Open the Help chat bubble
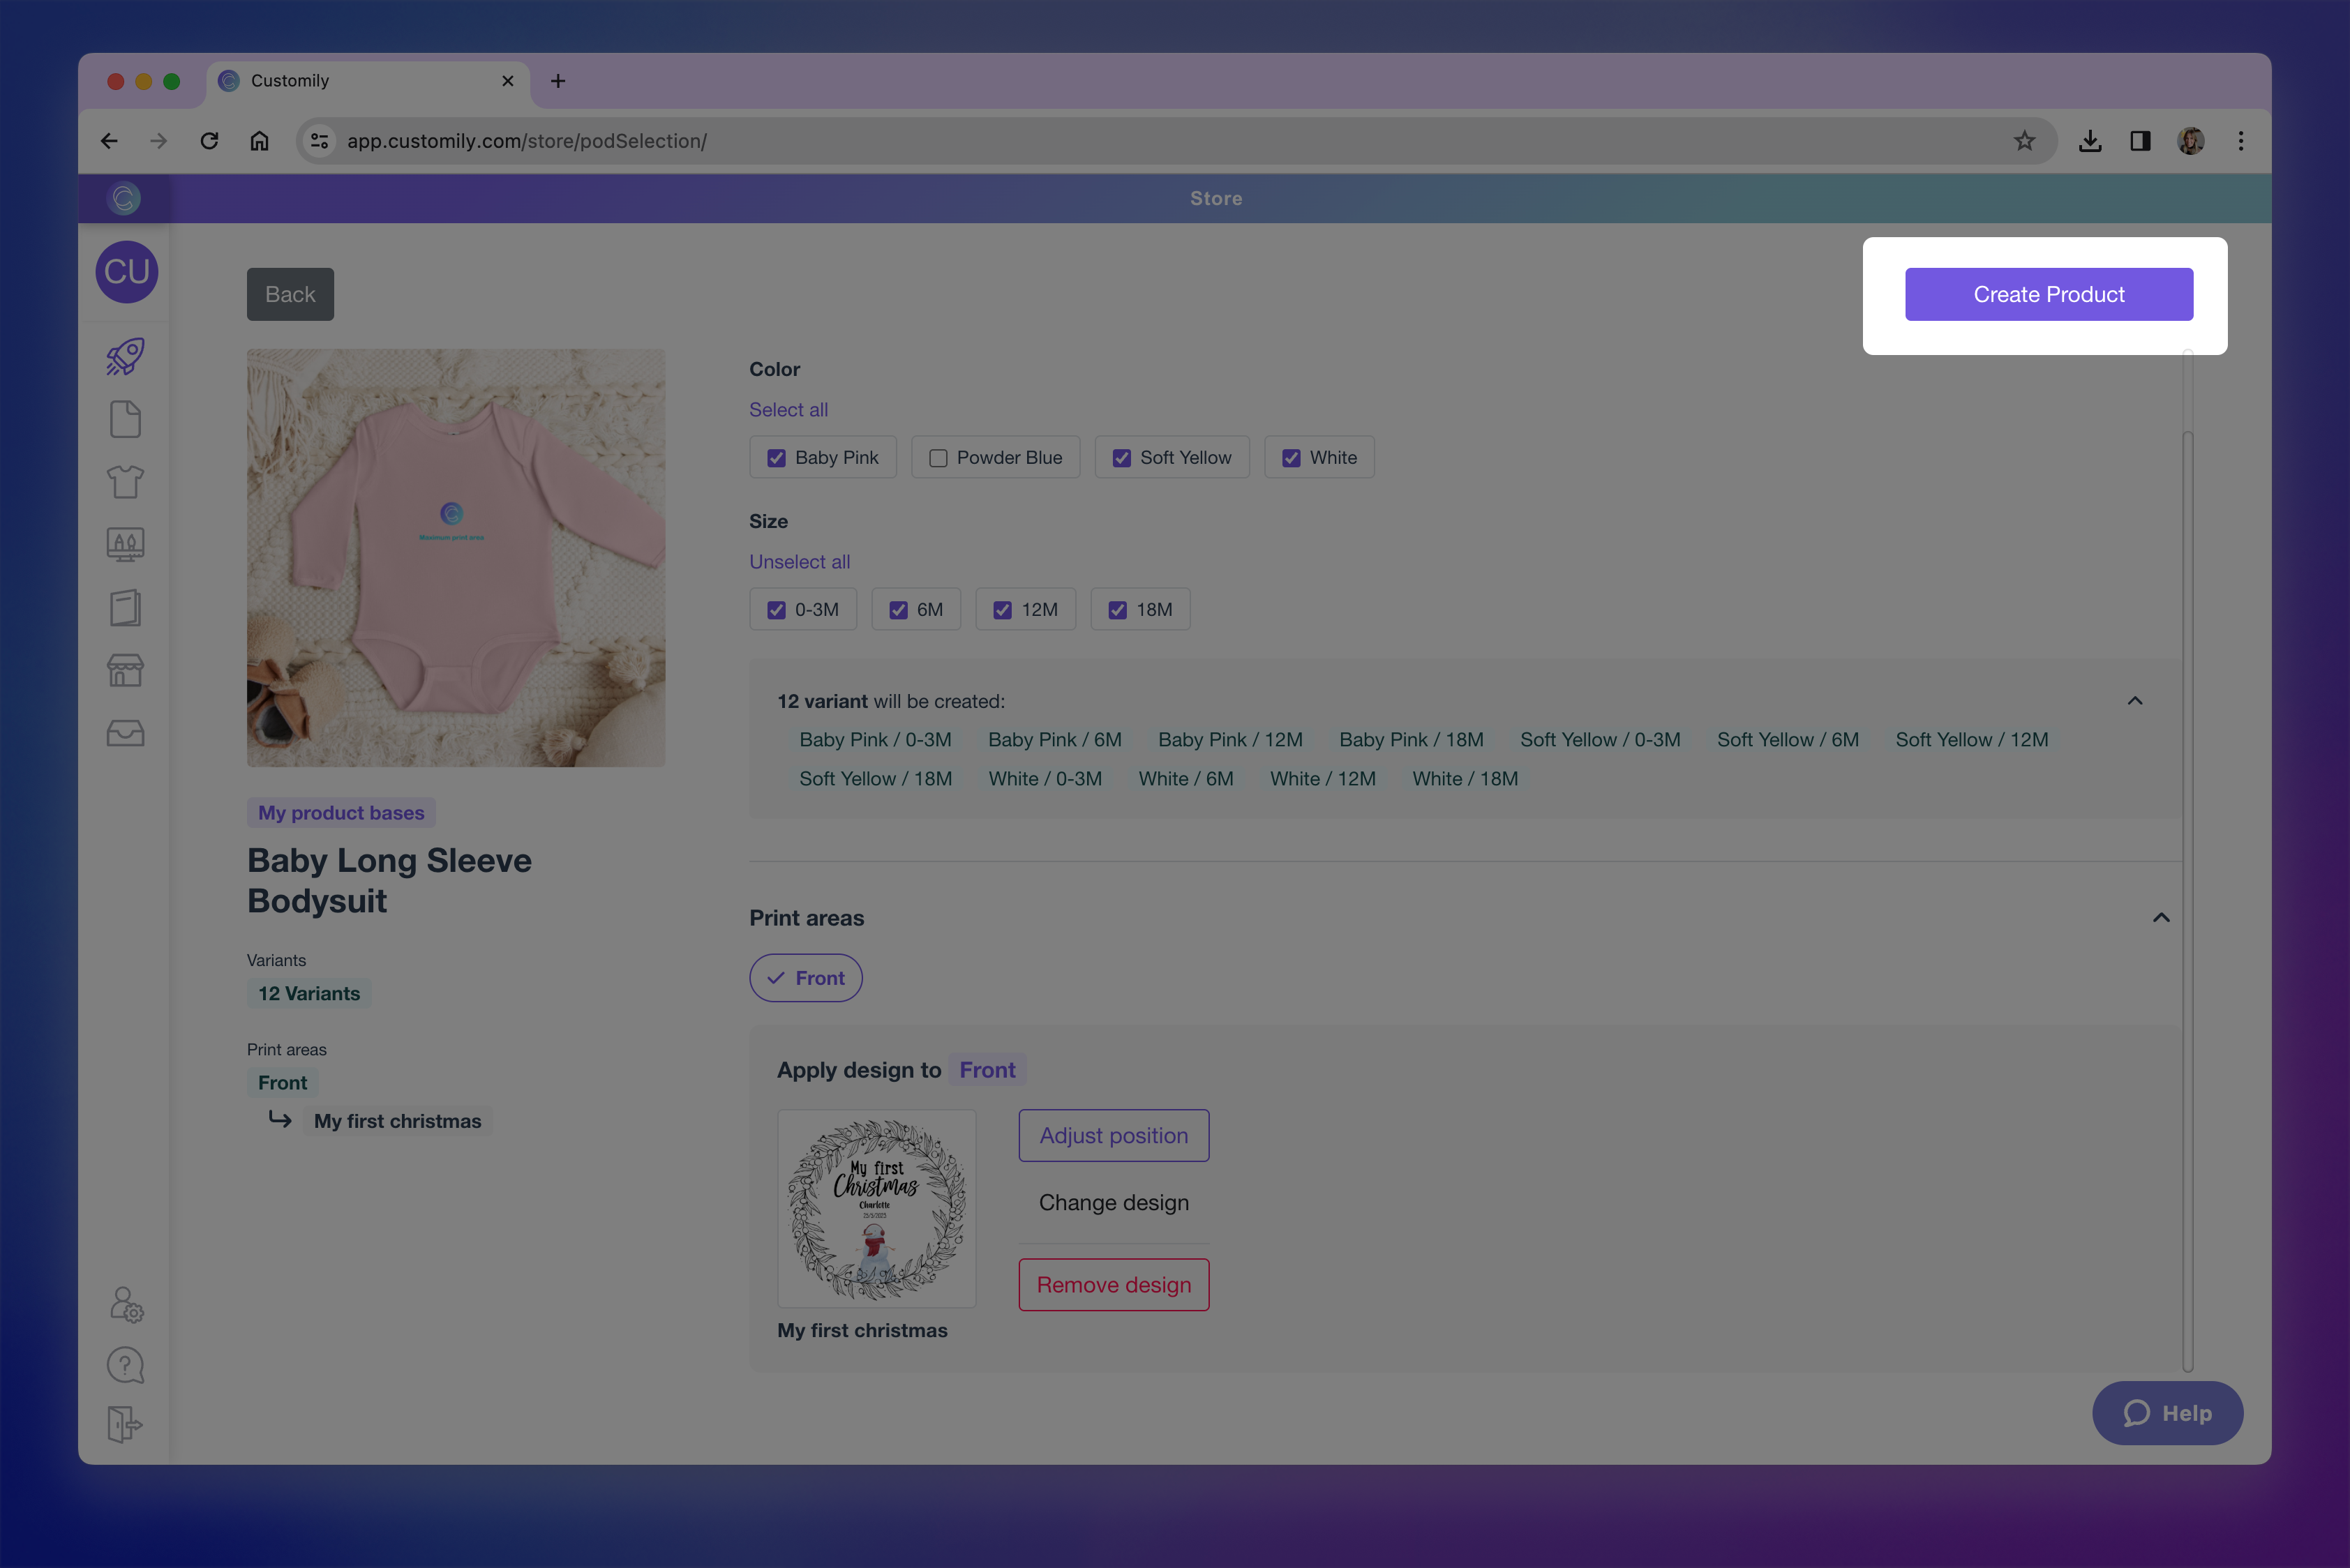 [x=2167, y=1413]
